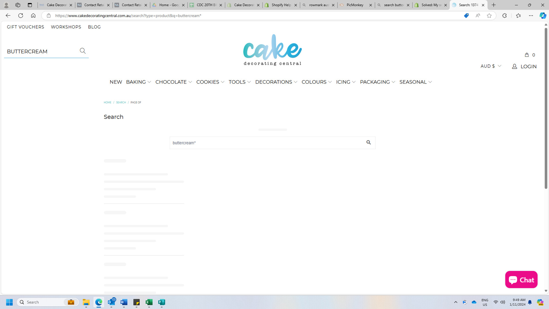
Task: Open the Copilot sidebar icon
Action: click(543, 16)
